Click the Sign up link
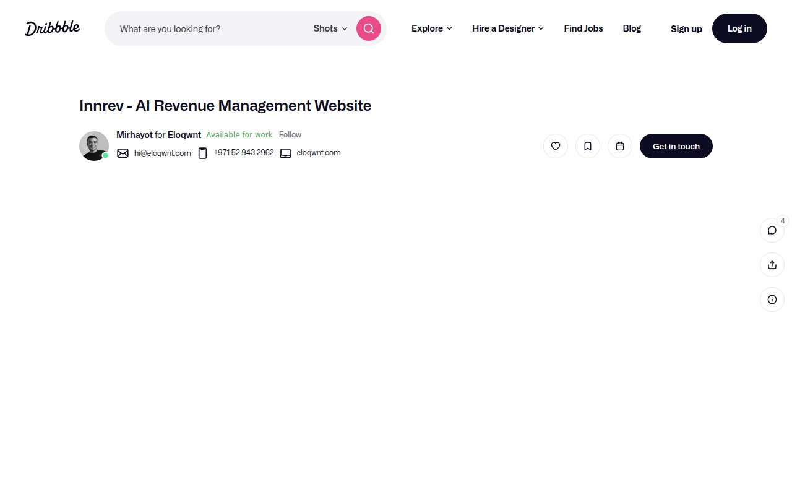Viewport: 792px width, 495px height. (x=686, y=28)
